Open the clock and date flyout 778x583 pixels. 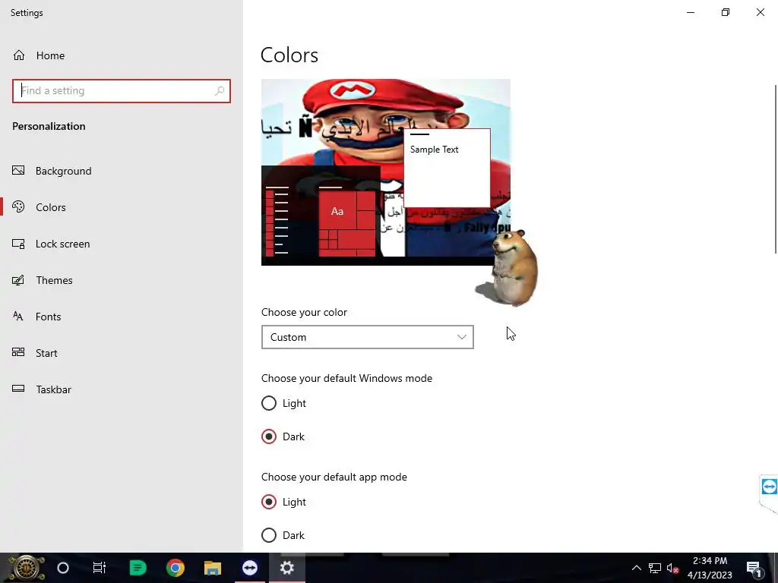pyautogui.click(x=710, y=568)
